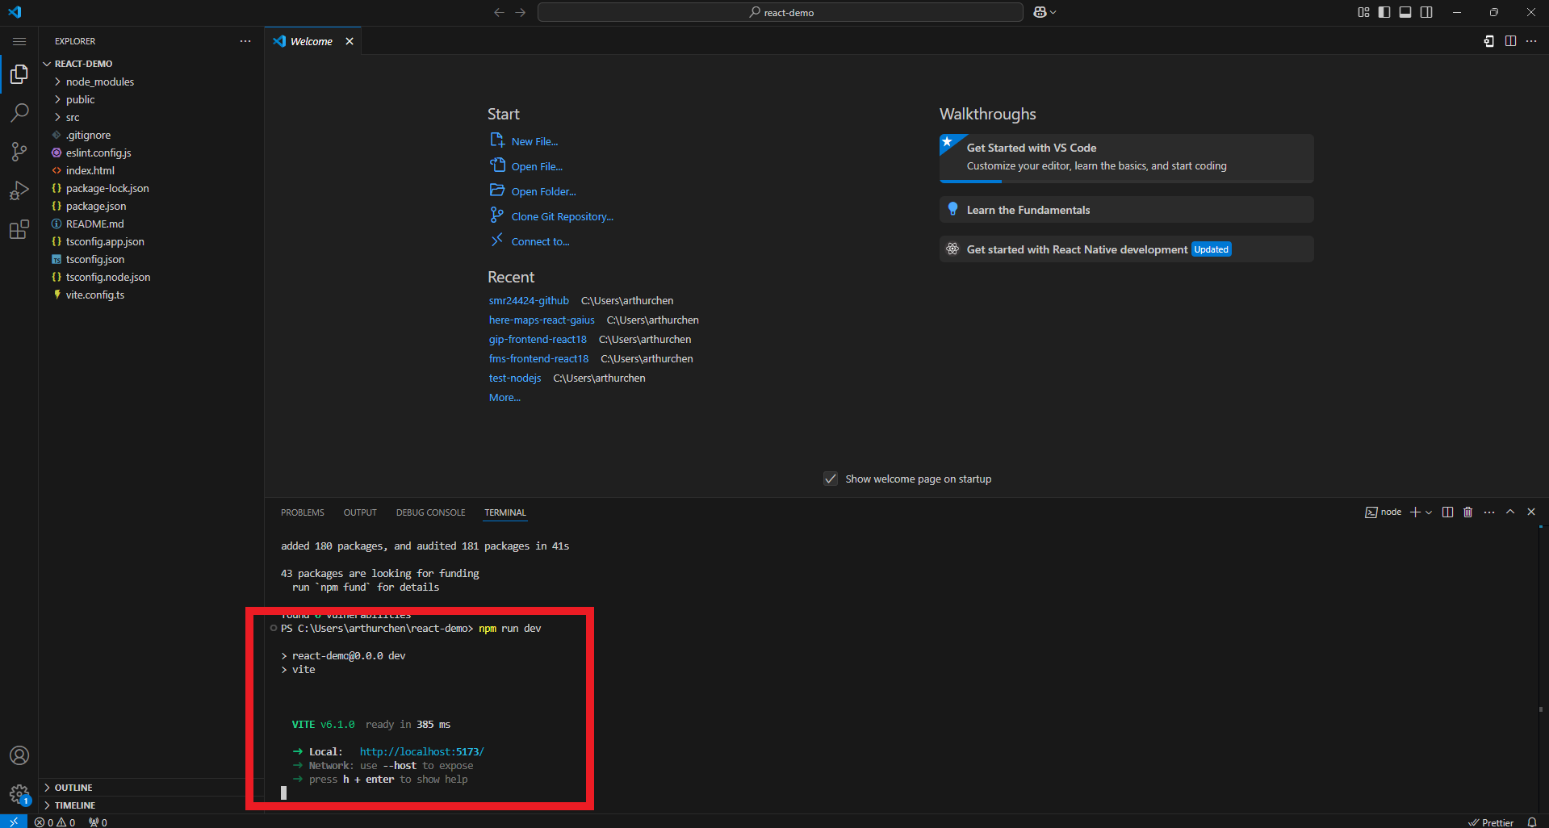Open Learn the Fundamentals walkthrough
Screen dimensions: 1549x828
(1127, 210)
